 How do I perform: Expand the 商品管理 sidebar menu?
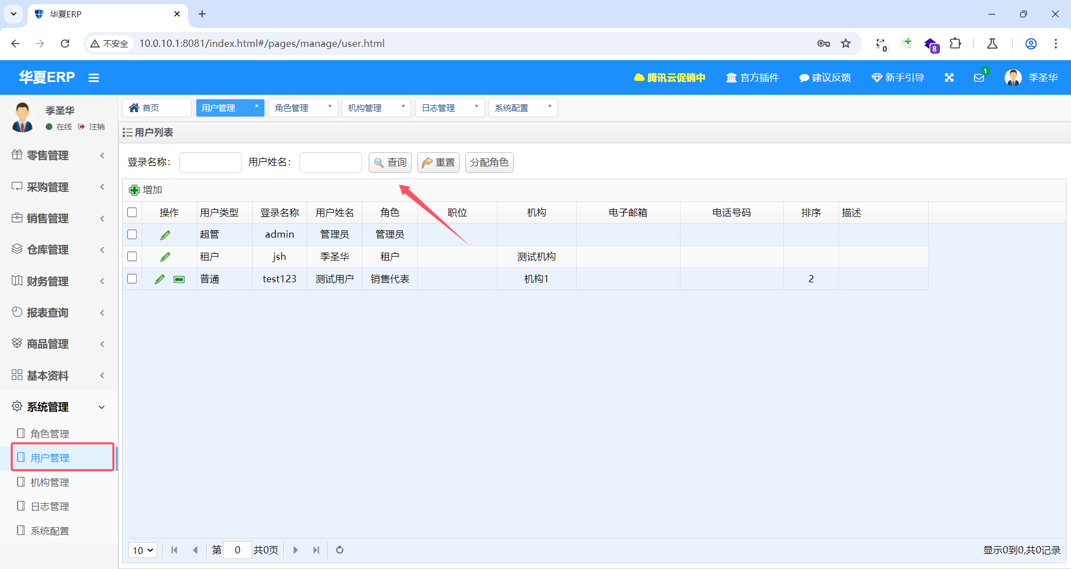coord(59,344)
